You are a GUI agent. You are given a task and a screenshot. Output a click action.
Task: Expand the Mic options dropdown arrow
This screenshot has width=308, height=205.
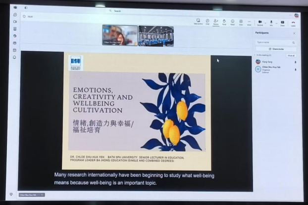277,23
